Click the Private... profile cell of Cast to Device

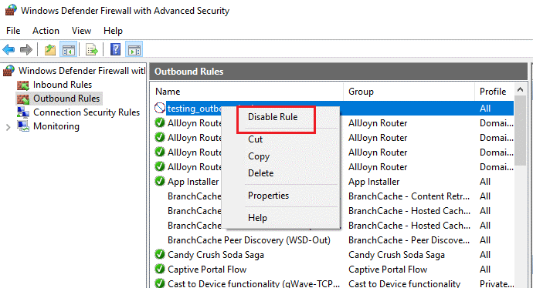(x=497, y=283)
